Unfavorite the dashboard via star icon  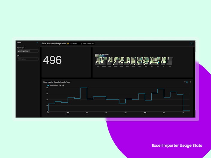point(68,43)
